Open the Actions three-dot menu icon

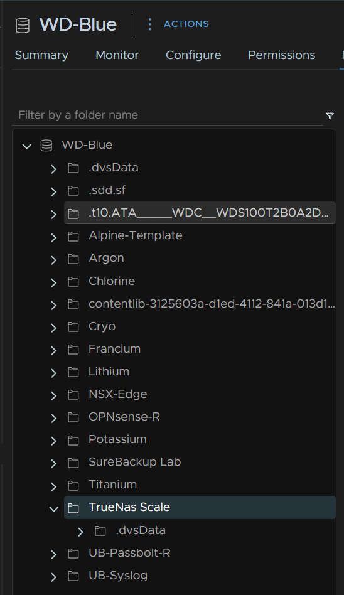[x=149, y=24]
